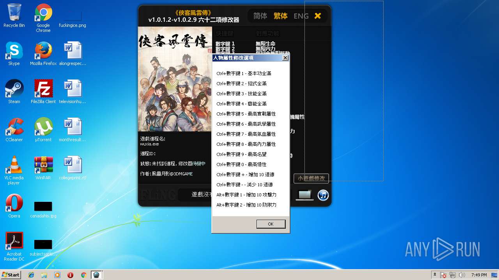
Task: Launch FileZilla Client shortcut
Action: click(43, 92)
